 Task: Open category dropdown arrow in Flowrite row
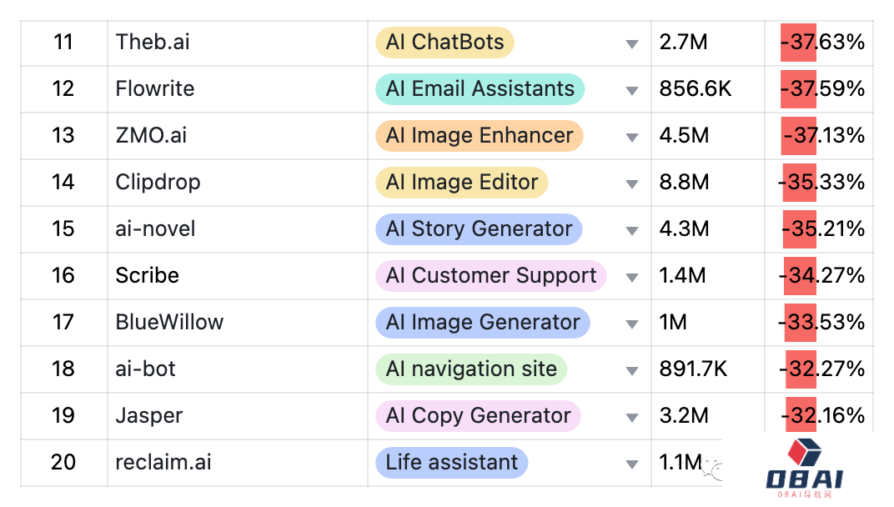click(x=631, y=91)
